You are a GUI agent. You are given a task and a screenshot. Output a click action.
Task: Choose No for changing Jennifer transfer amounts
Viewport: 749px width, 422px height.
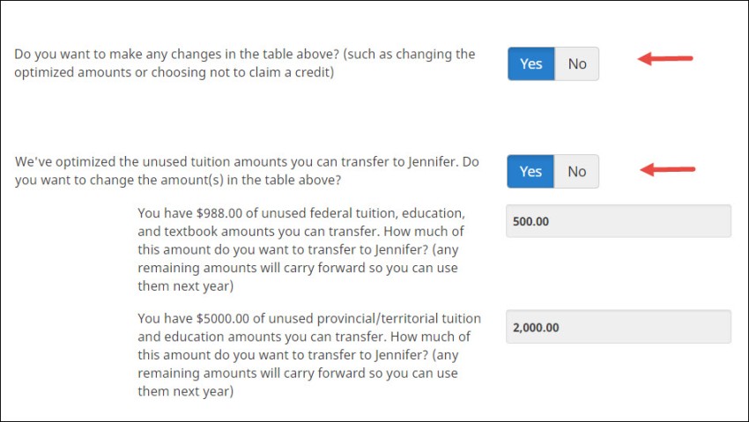[x=577, y=172]
